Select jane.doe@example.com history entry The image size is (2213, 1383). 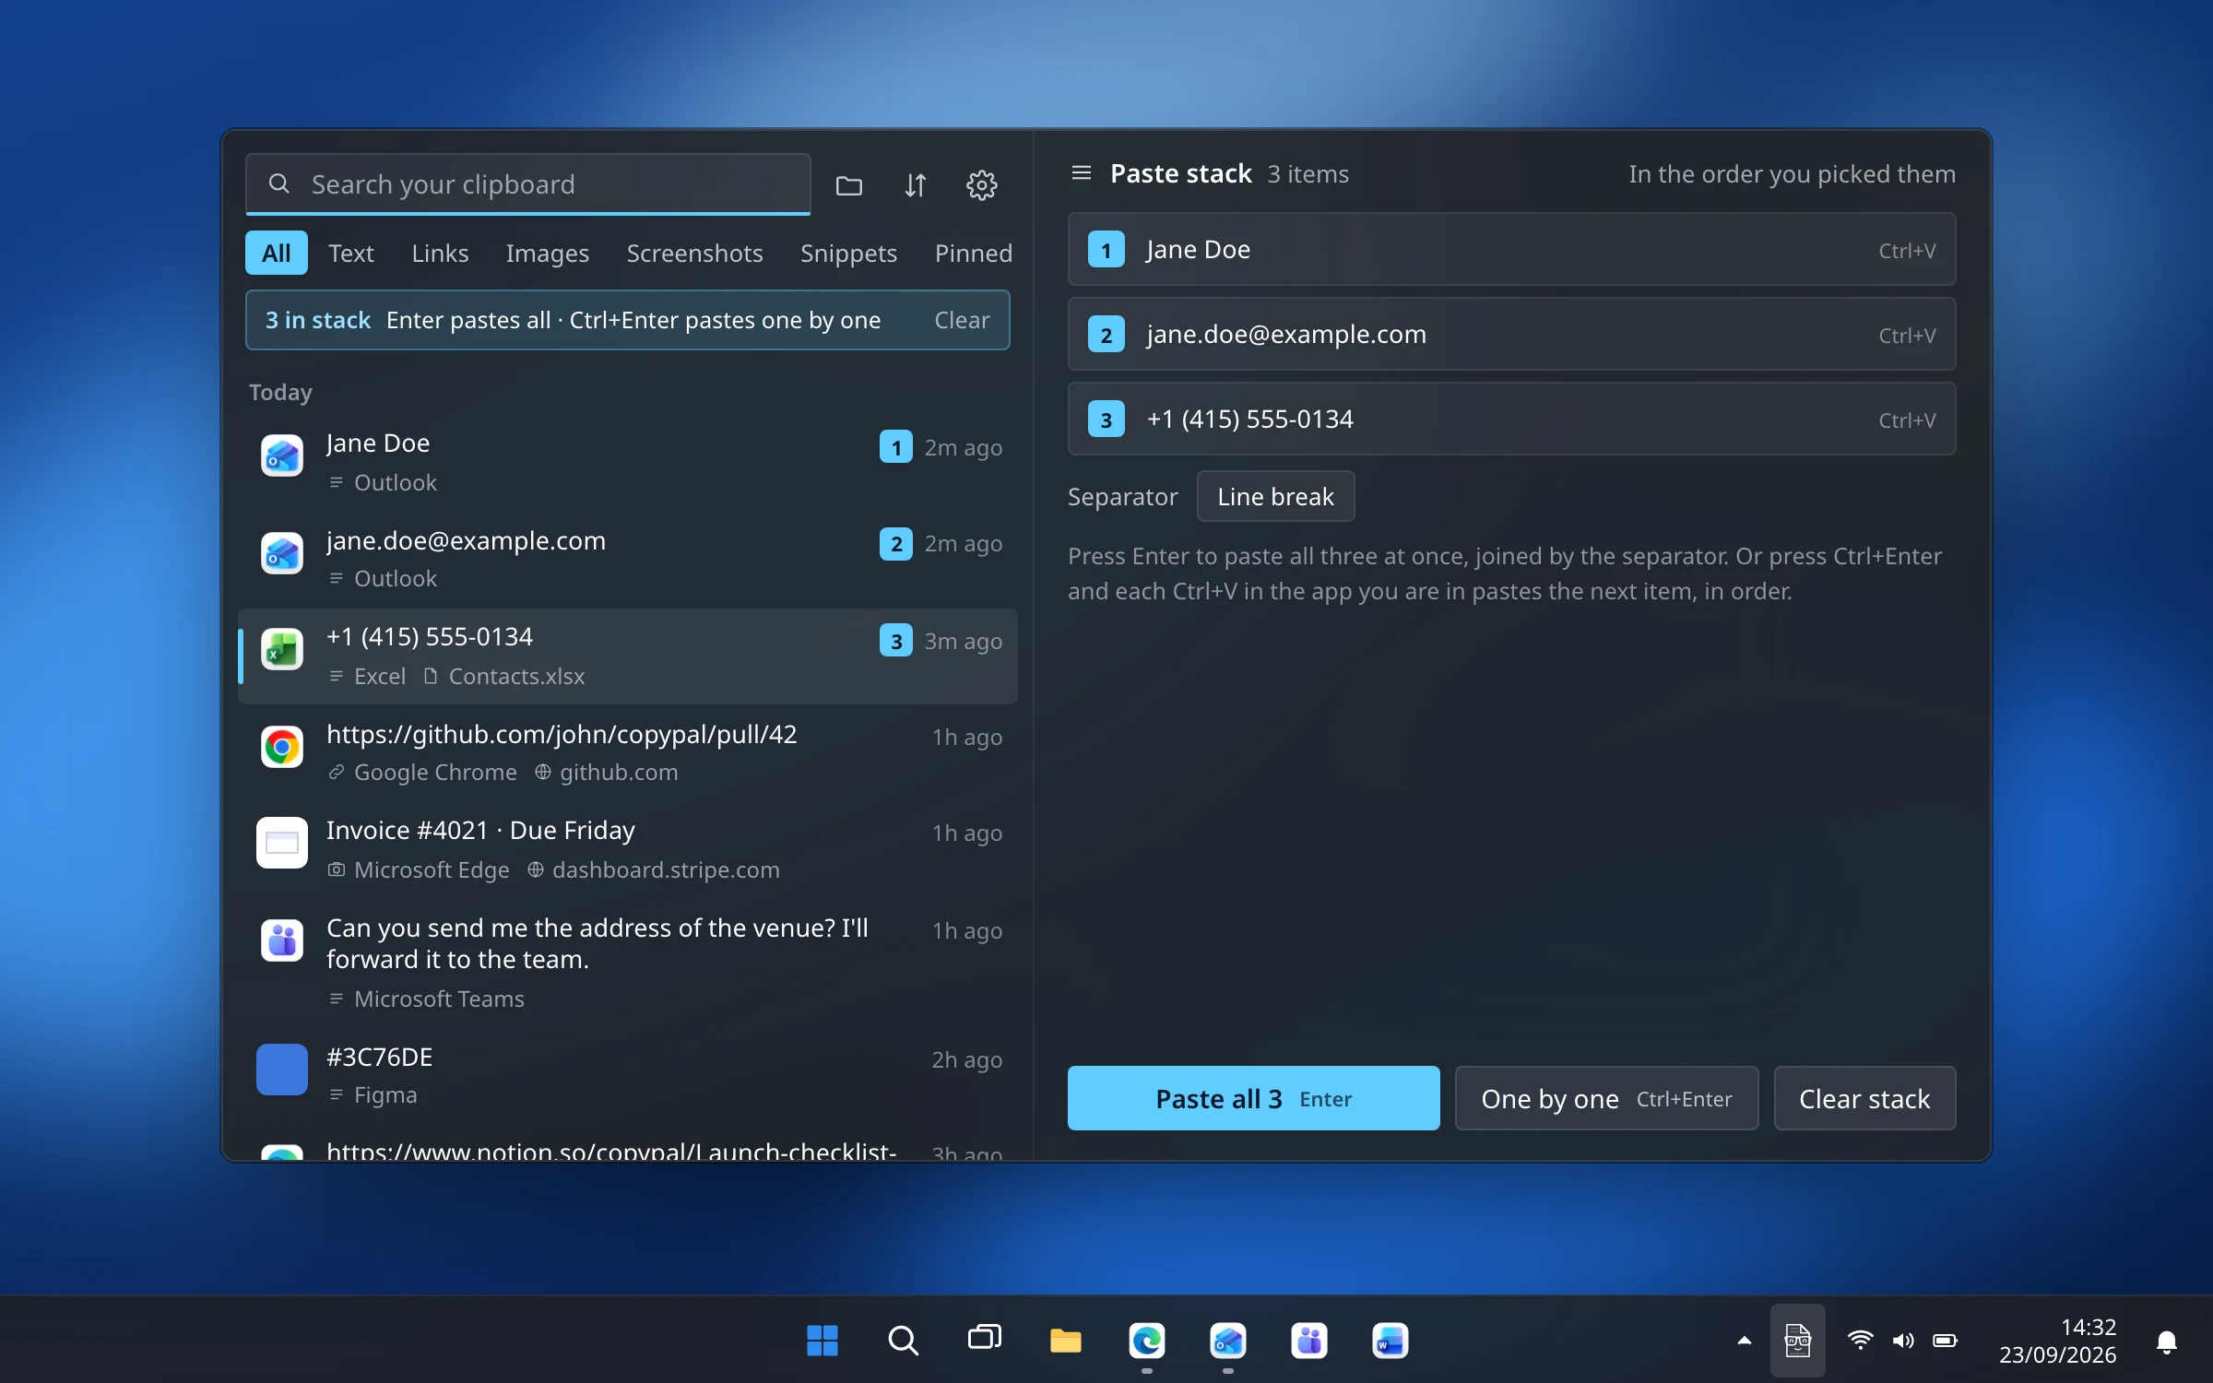click(x=628, y=559)
